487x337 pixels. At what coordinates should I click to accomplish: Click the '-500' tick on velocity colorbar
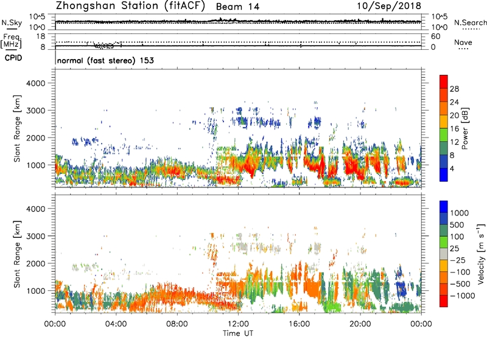(460, 283)
